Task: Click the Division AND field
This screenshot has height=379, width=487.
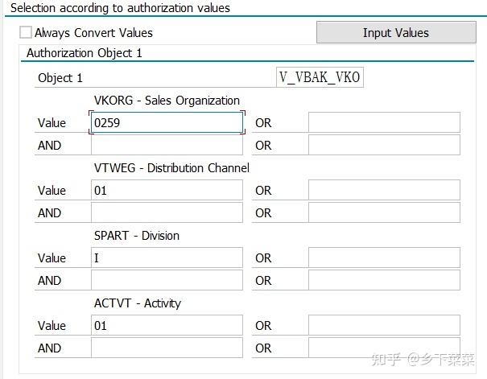Action: (167, 281)
